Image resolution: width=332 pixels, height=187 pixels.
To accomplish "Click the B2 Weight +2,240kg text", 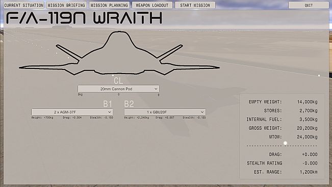I will [x=137, y=118].
